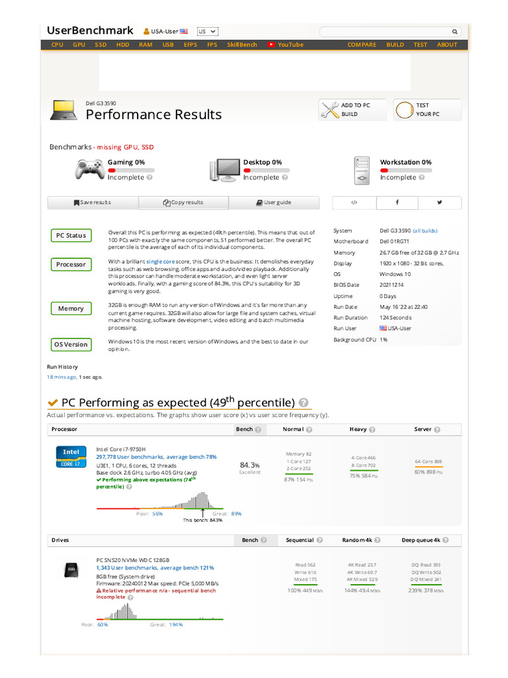Viewport: 508px width, 678px height.
Task: Open the RAM menu item
Action: tap(146, 44)
